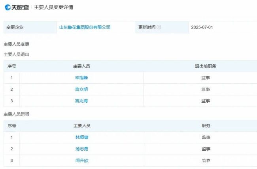
Task: Click number 3 in 宫兆海 row
Action: coord(11,101)
